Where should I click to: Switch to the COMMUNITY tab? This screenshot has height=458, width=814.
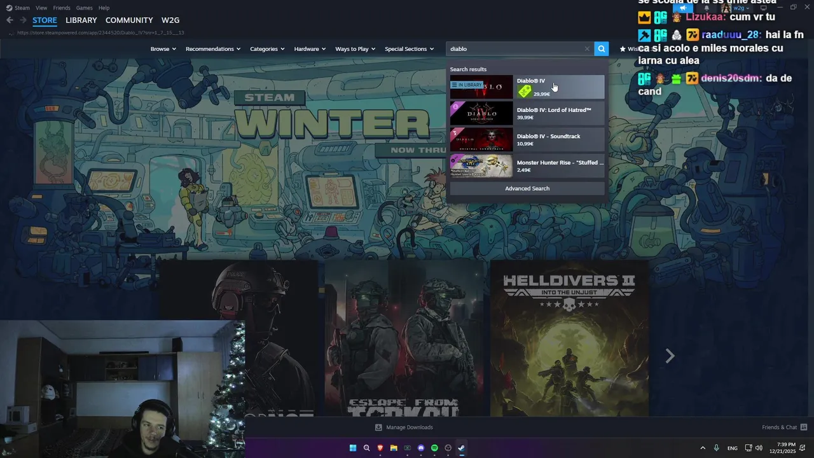[129, 20]
